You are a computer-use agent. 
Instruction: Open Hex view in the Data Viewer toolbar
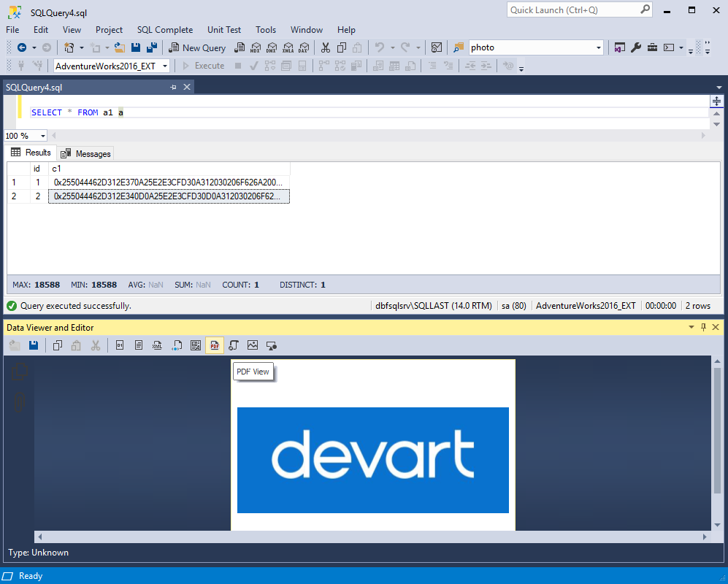coord(120,345)
